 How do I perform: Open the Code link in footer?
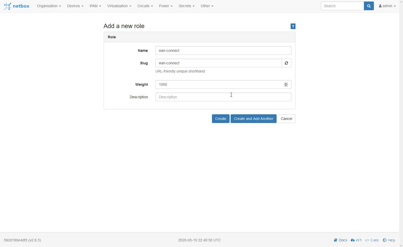point(372,240)
